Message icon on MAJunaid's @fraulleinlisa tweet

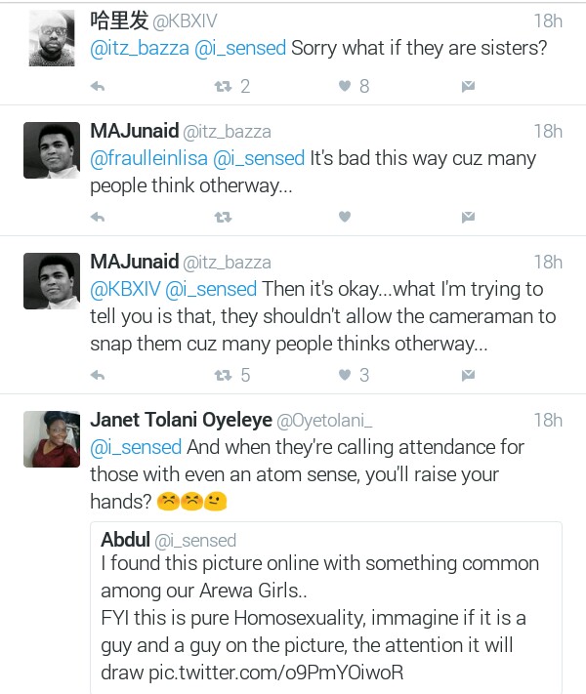click(x=468, y=217)
